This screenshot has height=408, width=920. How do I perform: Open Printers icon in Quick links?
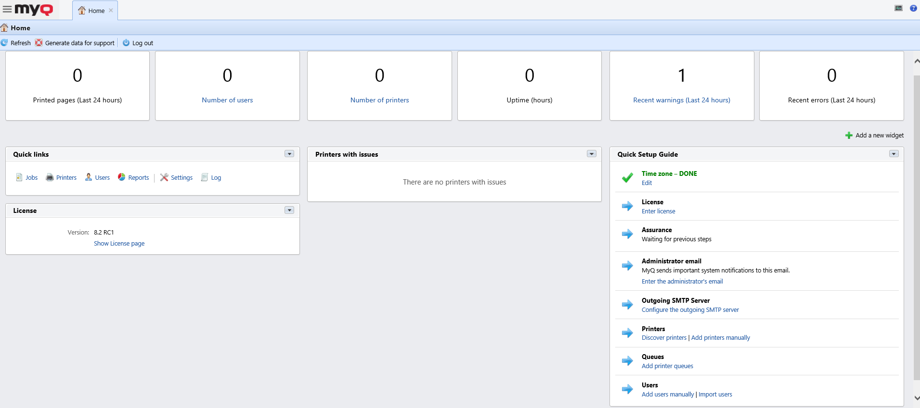[50, 177]
